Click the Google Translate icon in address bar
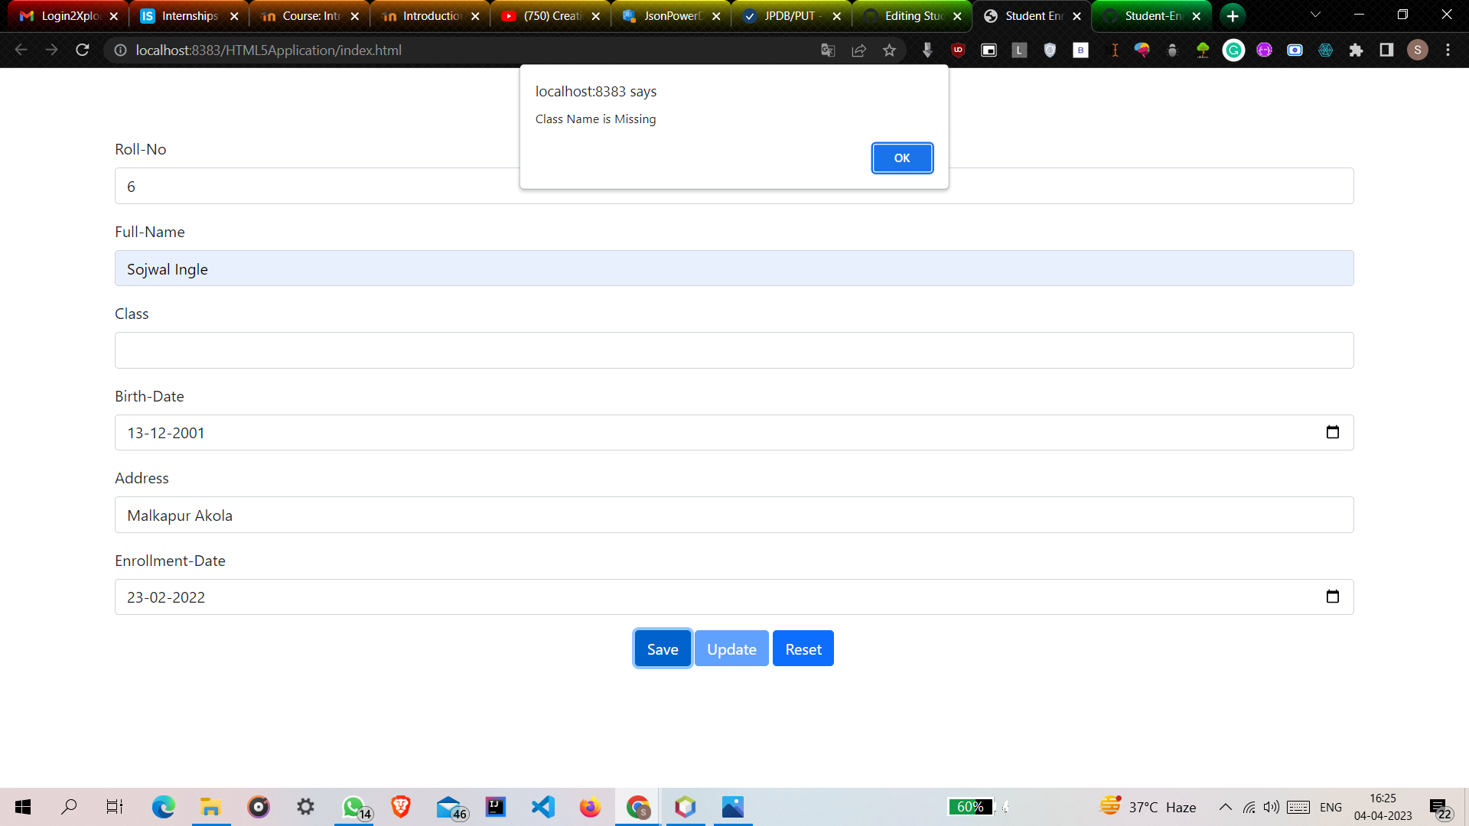This screenshot has width=1469, height=826. (828, 50)
